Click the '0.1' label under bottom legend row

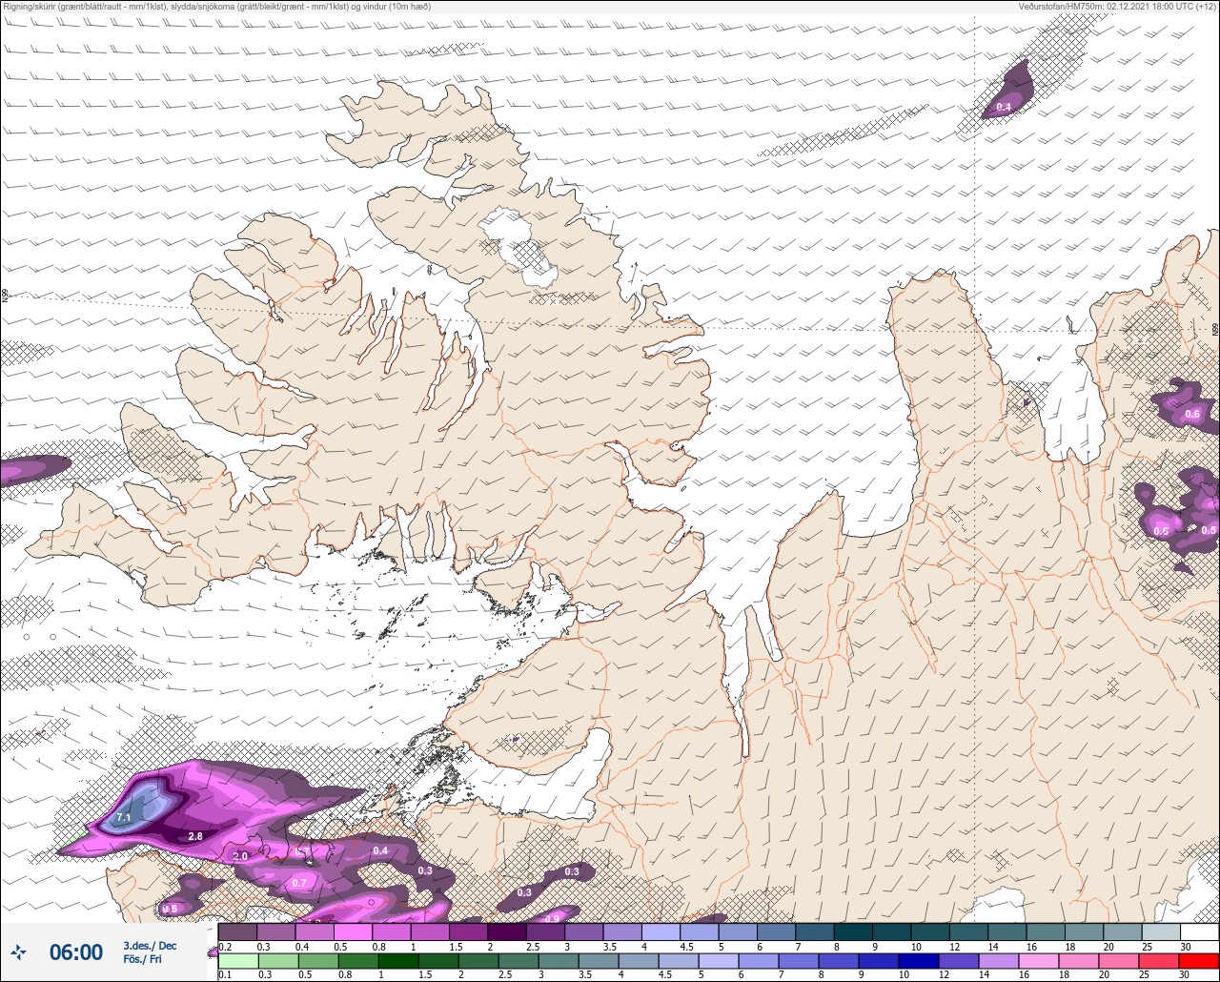point(224,975)
